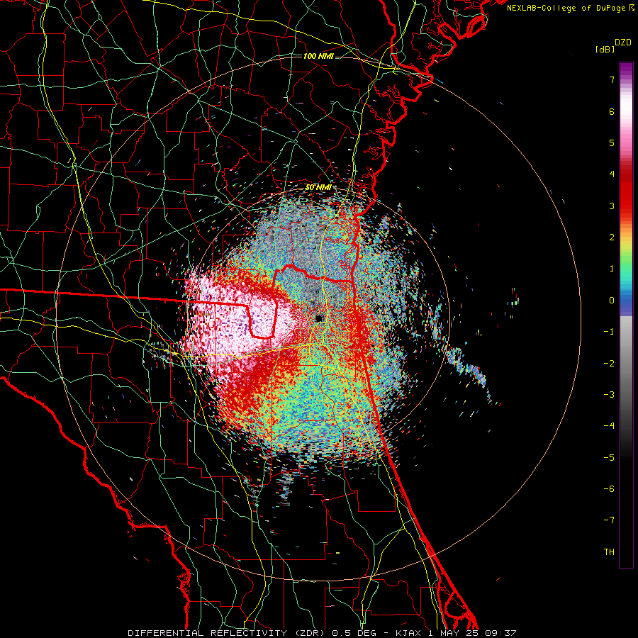638x638 pixels.
Task: Select the 7 dB scale tick label
Action: click(x=612, y=79)
